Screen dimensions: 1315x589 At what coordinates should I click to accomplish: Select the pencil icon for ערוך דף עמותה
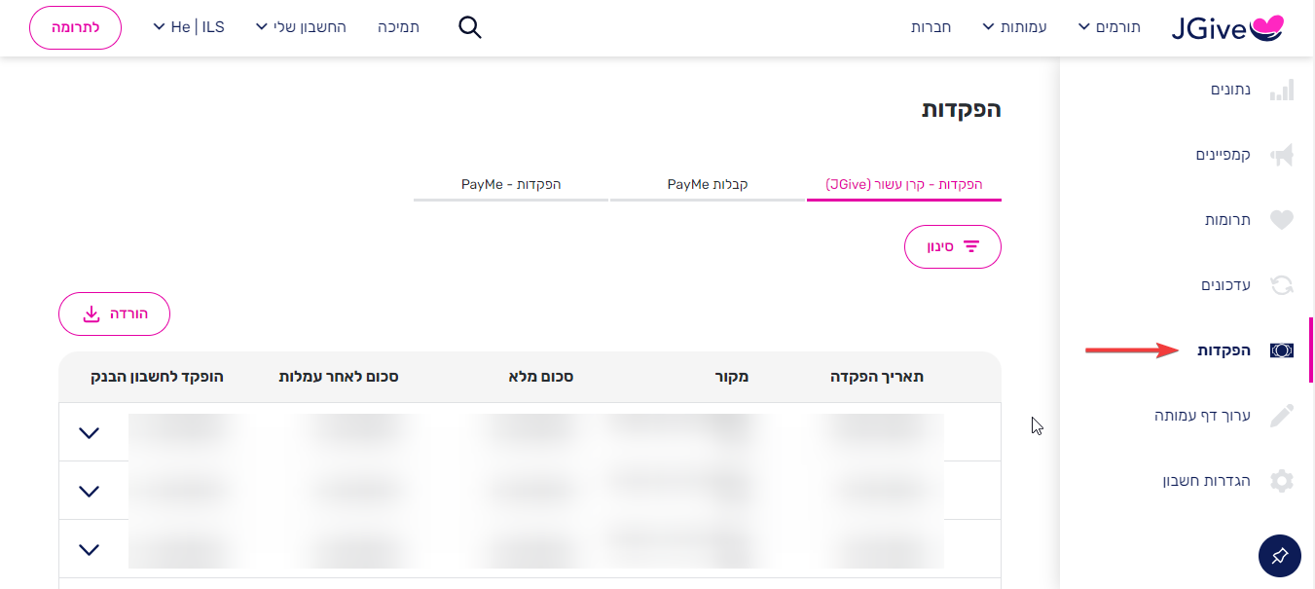click(x=1282, y=416)
